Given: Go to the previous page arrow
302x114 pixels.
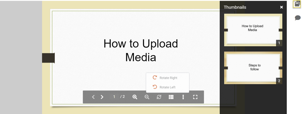Looking at the screenshot, I should click(x=93, y=97).
